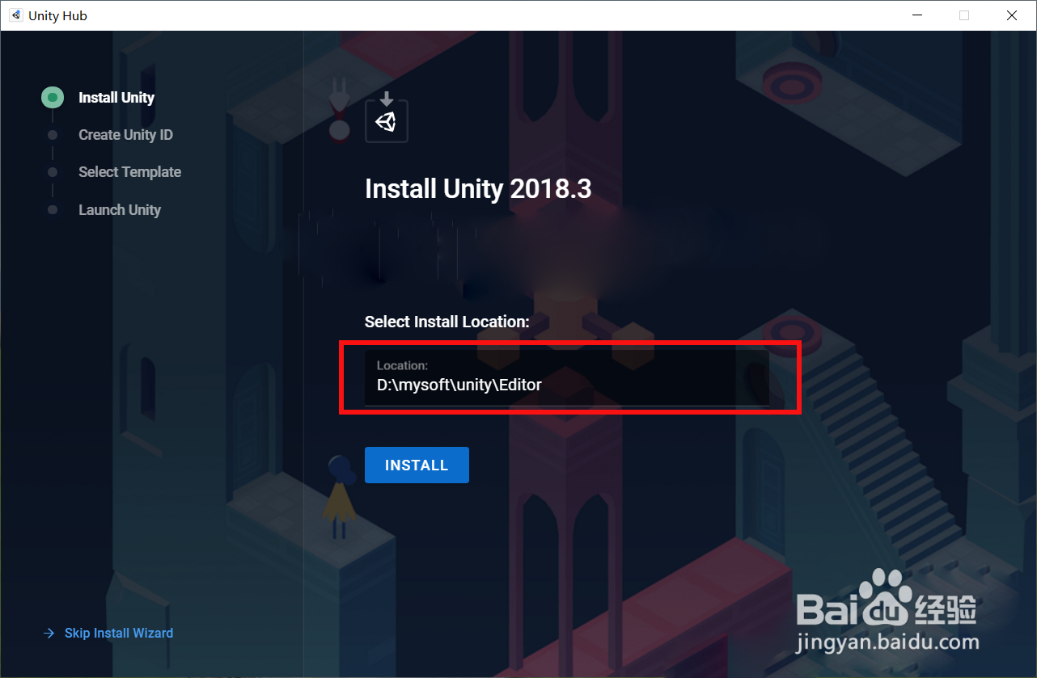This screenshot has width=1037, height=678.
Task: Select the Install Unity step
Action: (x=116, y=98)
